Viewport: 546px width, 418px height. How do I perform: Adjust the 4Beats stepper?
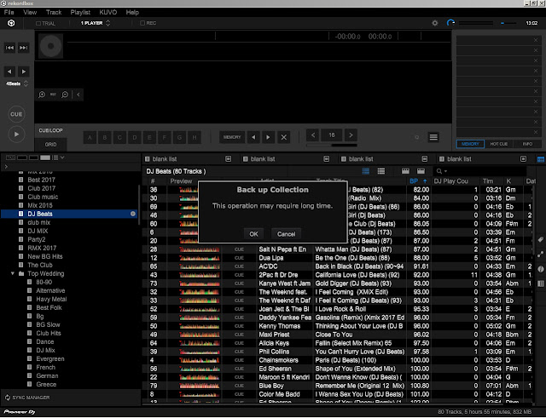26,83
